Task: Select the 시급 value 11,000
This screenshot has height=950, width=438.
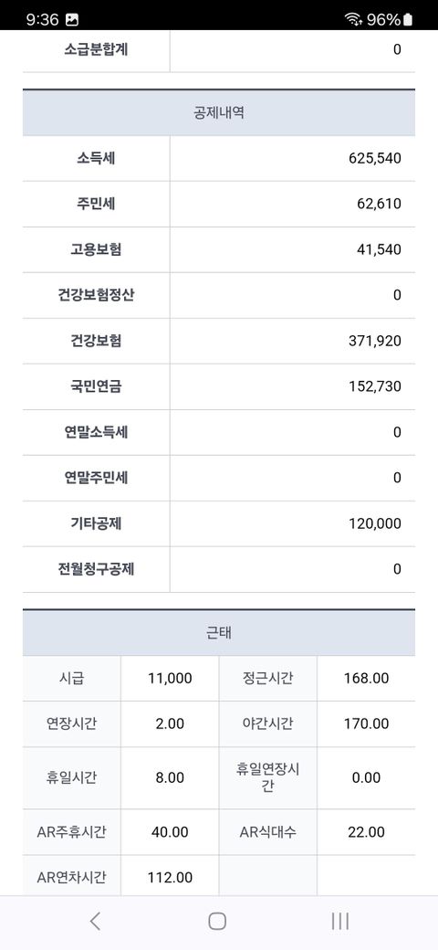Action: tap(170, 679)
